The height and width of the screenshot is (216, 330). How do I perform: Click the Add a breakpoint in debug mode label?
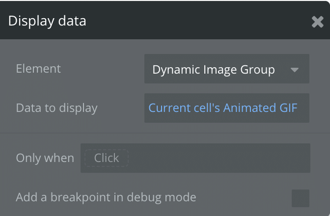(x=106, y=197)
